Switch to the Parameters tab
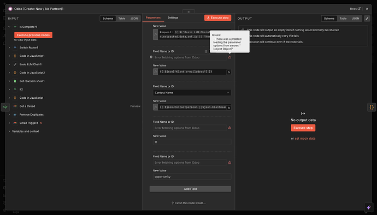Image resolution: width=377 pixels, height=215 pixels. coord(153,18)
